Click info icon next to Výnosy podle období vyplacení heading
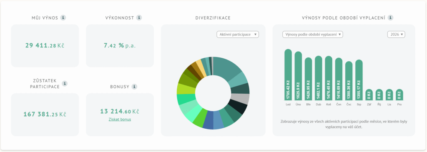 point(391,17)
